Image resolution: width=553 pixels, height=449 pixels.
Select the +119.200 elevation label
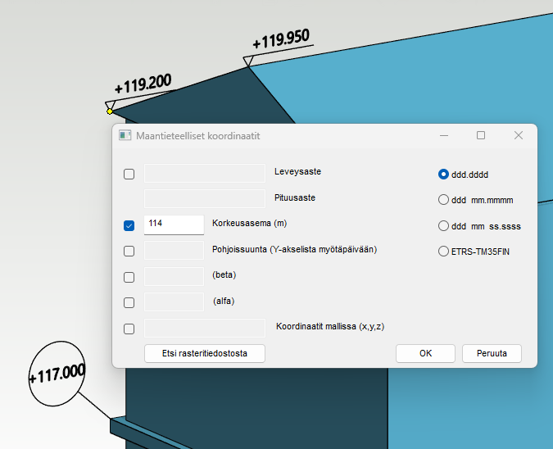143,84
